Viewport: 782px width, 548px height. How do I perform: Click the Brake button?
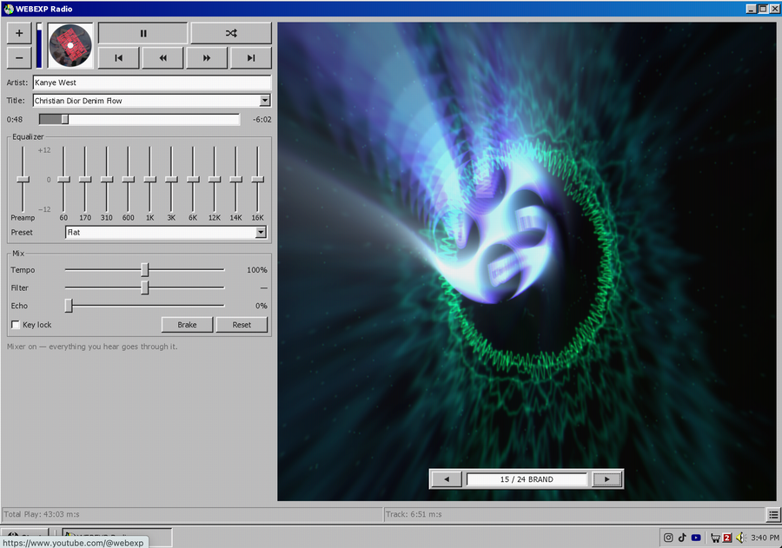point(187,325)
